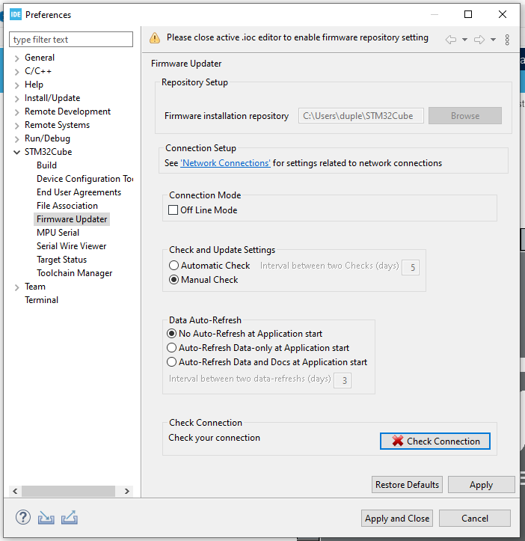
Task: Select the Automatic Check radio button
Action: (174, 266)
